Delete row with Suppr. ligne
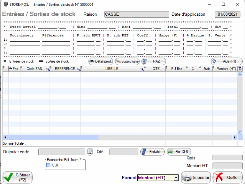This screenshot has width=245, height=184. pyautogui.click(x=127, y=61)
